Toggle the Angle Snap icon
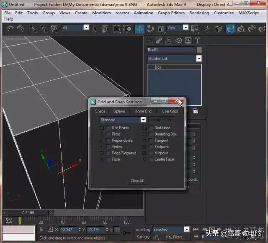This screenshot has height=243, width=268. point(241,29)
